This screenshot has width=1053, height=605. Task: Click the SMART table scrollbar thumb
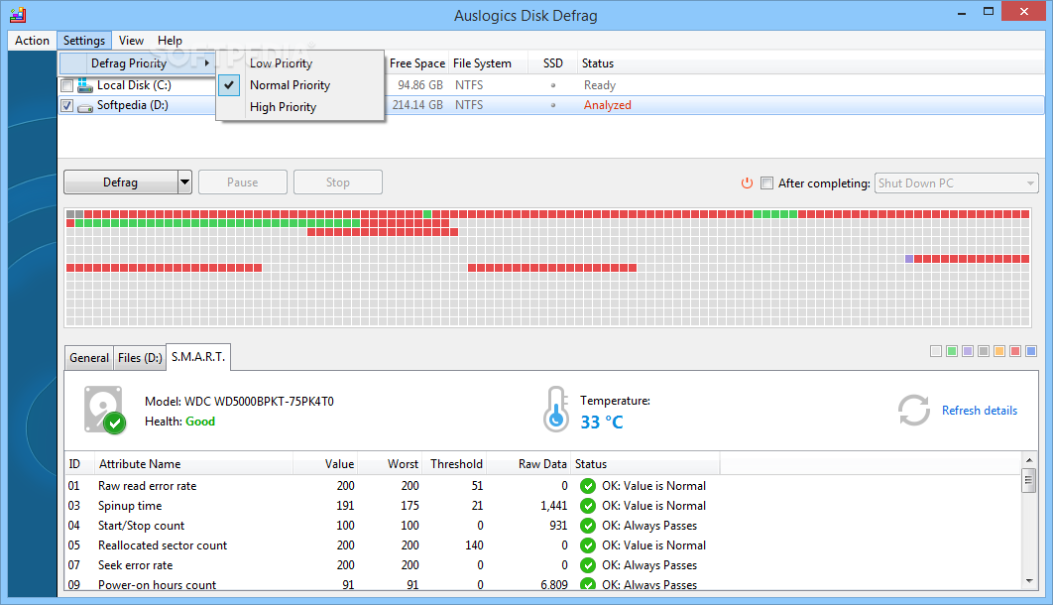[x=1029, y=481]
